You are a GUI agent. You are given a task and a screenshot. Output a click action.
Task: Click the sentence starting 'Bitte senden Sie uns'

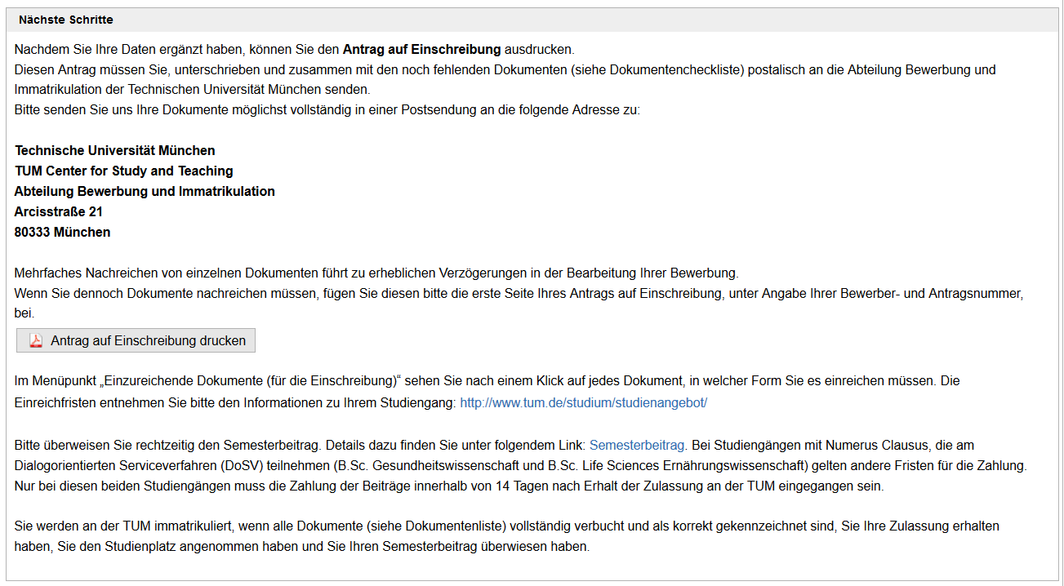click(327, 109)
